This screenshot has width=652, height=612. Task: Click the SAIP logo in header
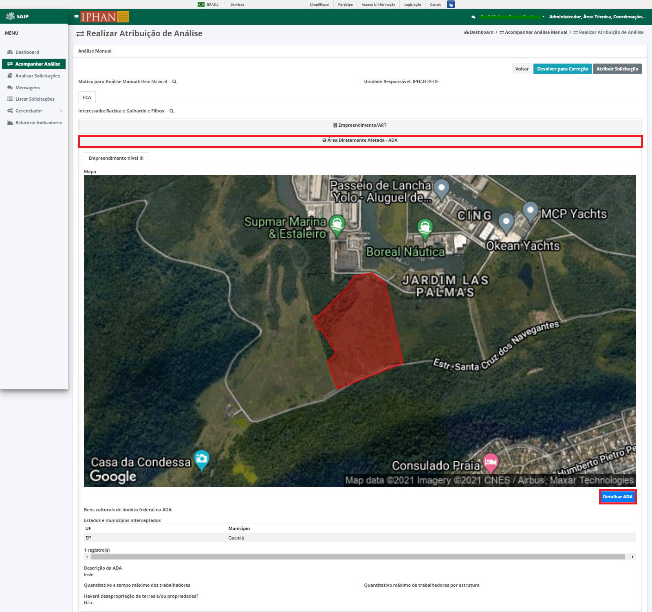coord(17,17)
